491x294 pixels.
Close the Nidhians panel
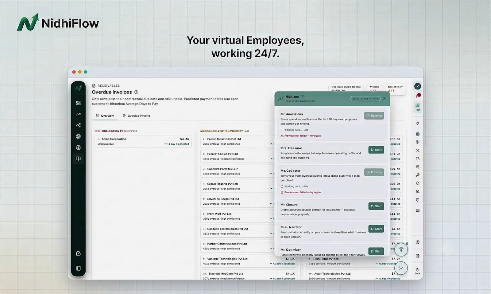pos(385,99)
